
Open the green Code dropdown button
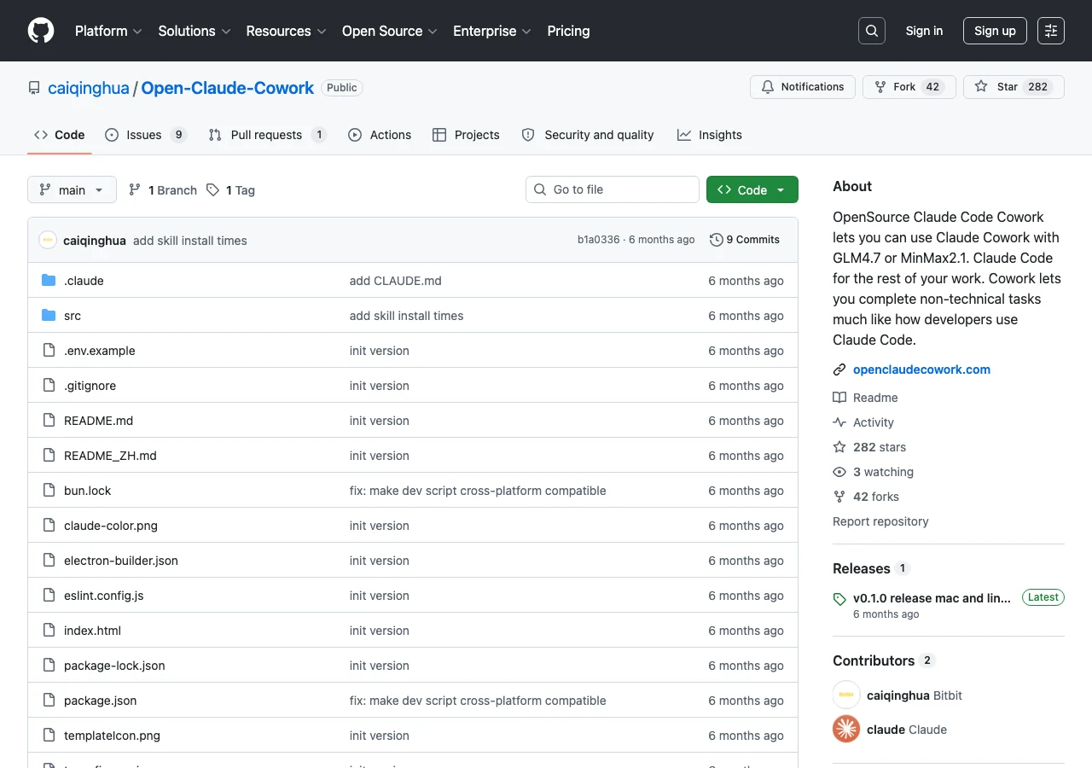752,189
